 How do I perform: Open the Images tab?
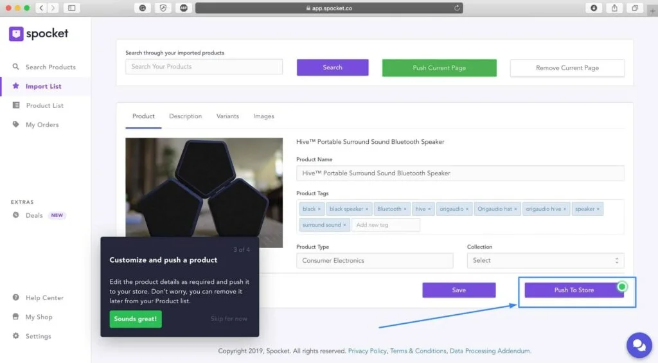[263, 116]
